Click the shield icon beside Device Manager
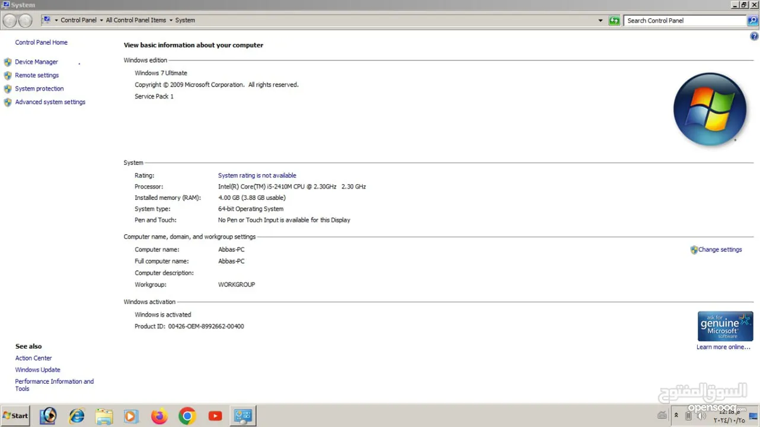Image resolution: width=760 pixels, height=427 pixels. pos(8,62)
